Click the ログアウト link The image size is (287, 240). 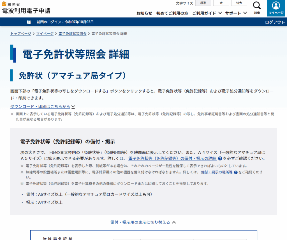[x=275, y=22]
